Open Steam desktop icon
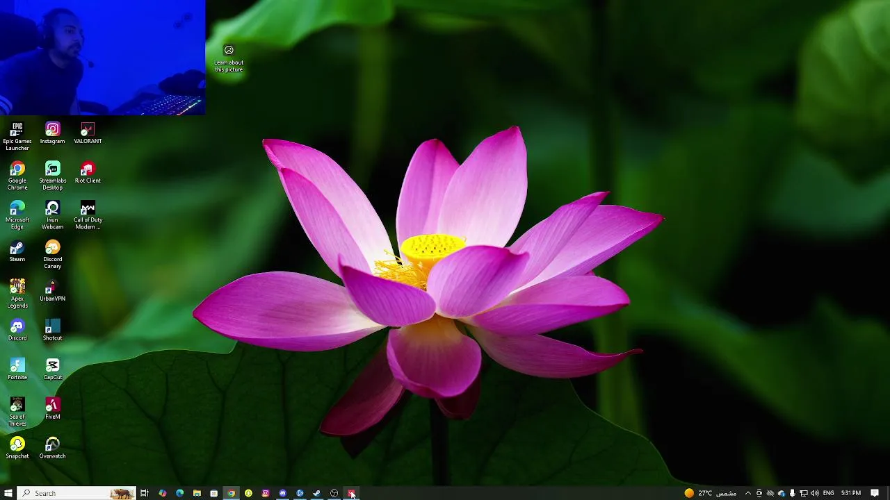The image size is (890, 500). [x=17, y=251]
